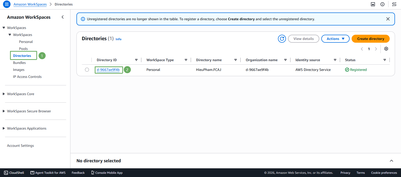Click the Registered status text
The height and width of the screenshot is (177, 401).
[358, 70]
